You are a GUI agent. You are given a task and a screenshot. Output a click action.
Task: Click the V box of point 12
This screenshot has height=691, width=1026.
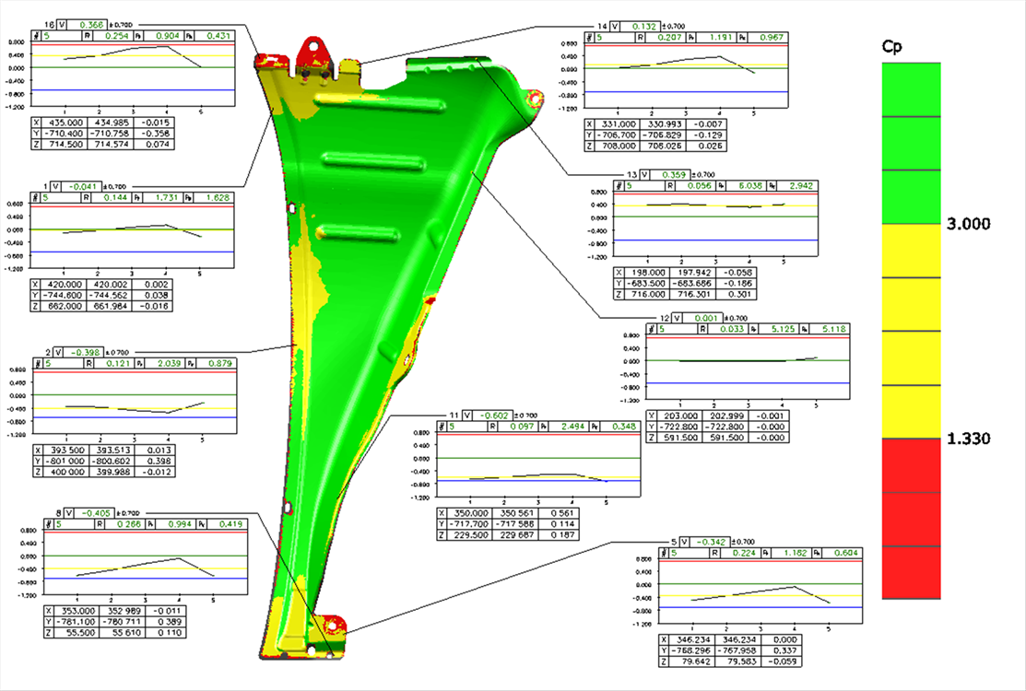point(676,318)
